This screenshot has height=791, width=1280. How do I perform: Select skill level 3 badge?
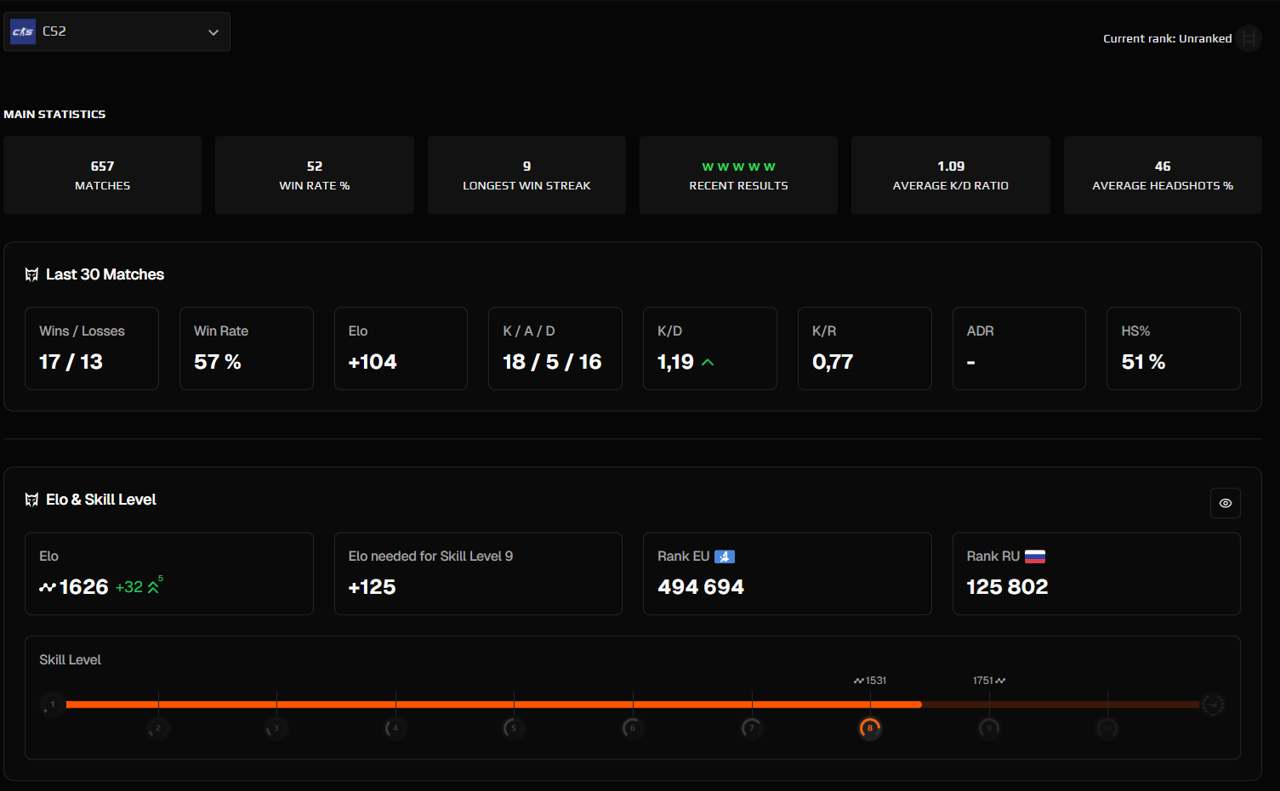[276, 728]
